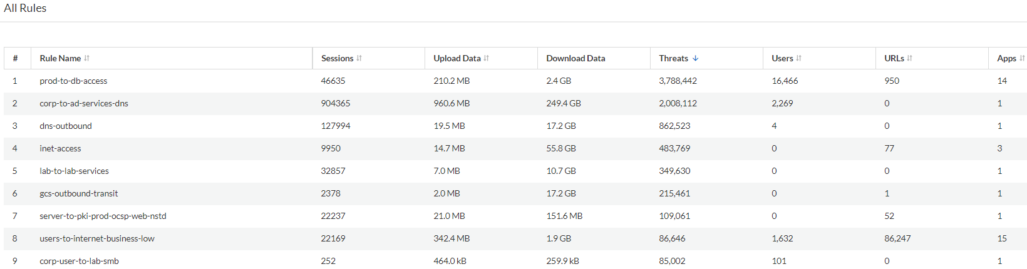Click the inet-access rule name
The image size is (1027, 269).
pyautogui.click(x=60, y=148)
